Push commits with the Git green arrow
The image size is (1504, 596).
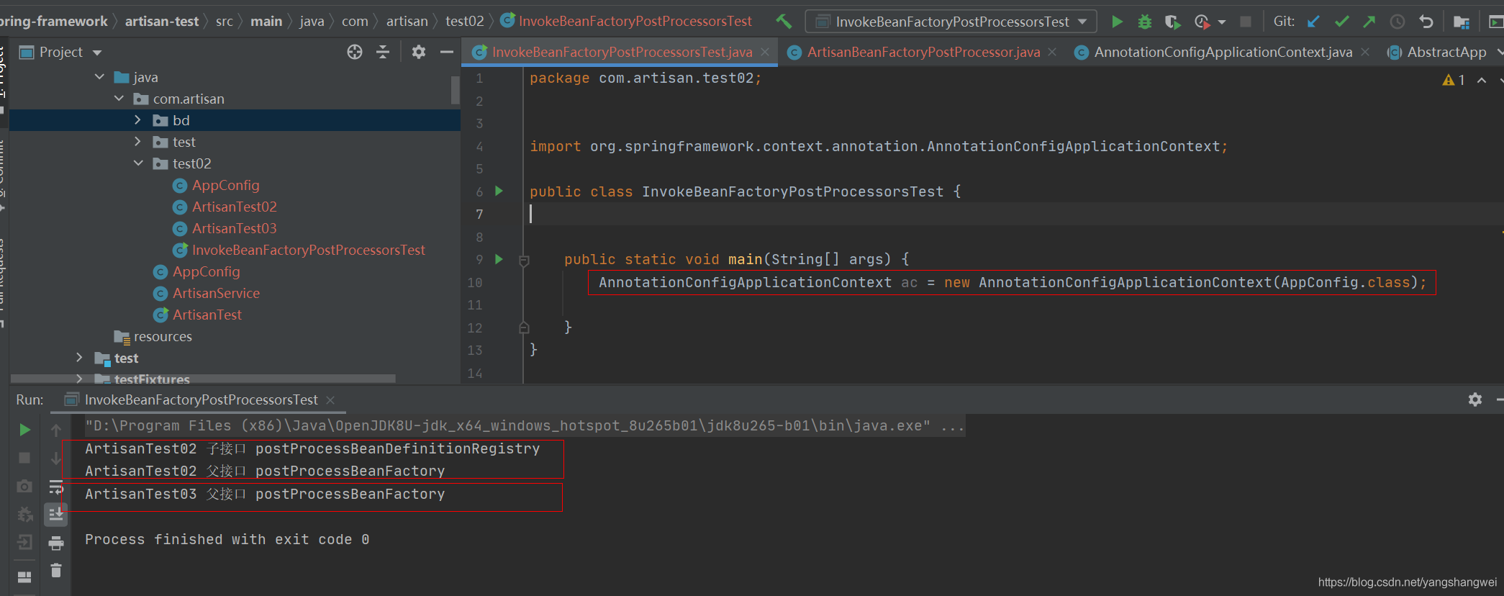click(1369, 22)
